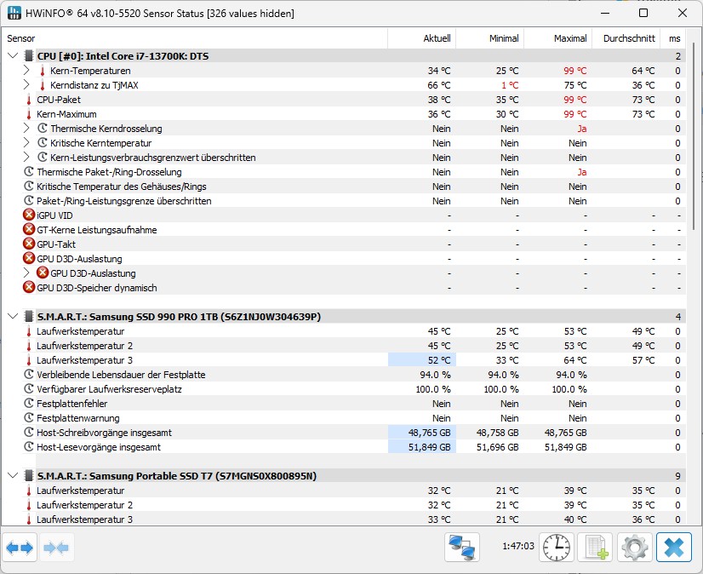Click the clock icon beside Festplattenwarnung

click(29, 418)
